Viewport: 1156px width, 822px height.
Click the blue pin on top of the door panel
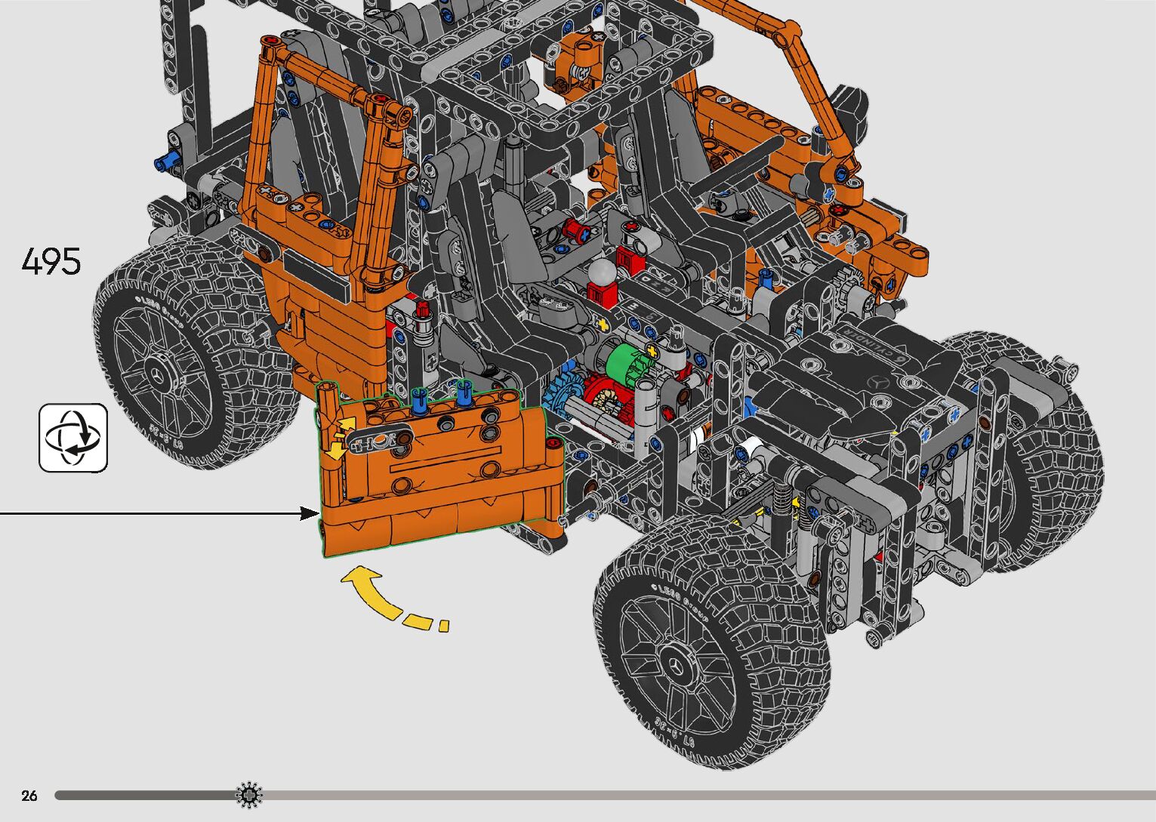coord(464,392)
